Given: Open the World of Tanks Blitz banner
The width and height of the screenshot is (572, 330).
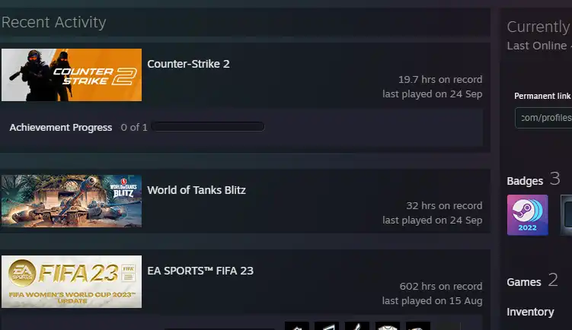Looking at the screenshot, I should point(72,201).
